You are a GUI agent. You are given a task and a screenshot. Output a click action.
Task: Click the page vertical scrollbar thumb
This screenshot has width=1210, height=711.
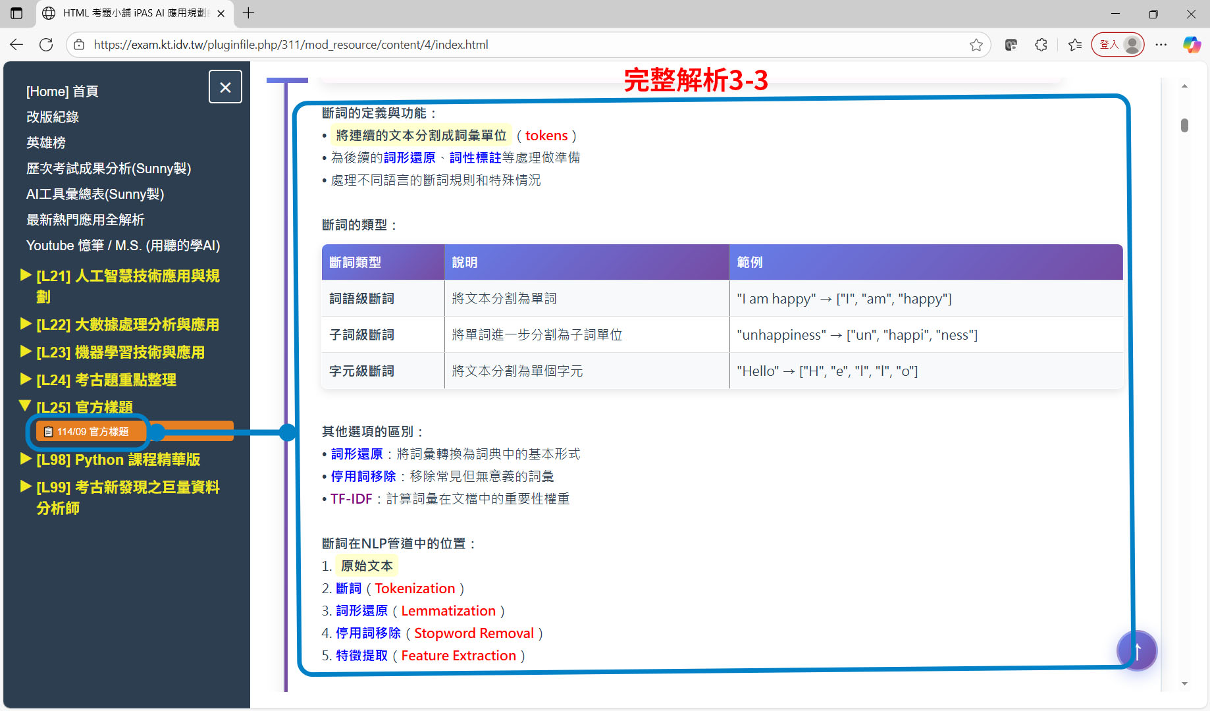(1184, 125)
